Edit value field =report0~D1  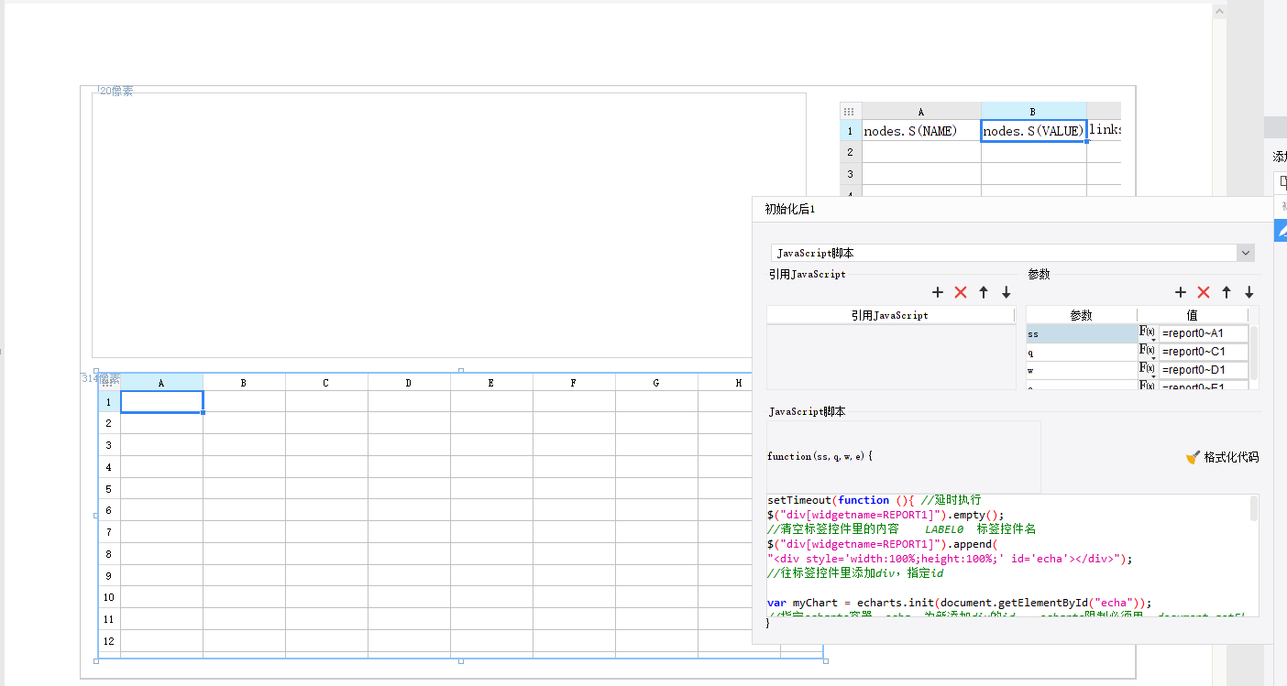[x=1204, y=370]
